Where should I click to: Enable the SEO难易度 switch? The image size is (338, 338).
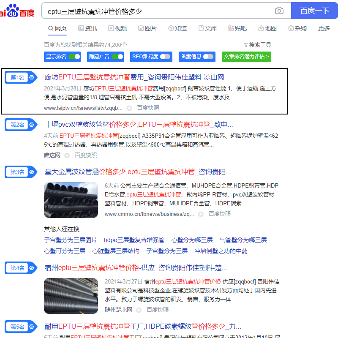coord(165,57)
